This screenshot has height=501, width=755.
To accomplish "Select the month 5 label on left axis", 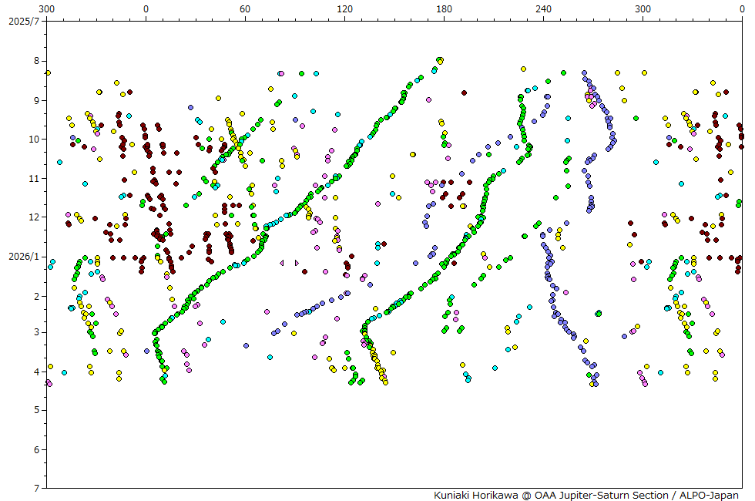I will coord(36,410).
